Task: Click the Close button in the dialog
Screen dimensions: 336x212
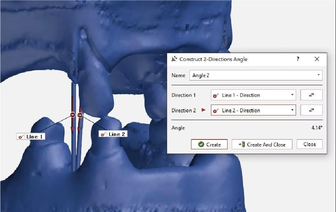Action: coord(310,144)
